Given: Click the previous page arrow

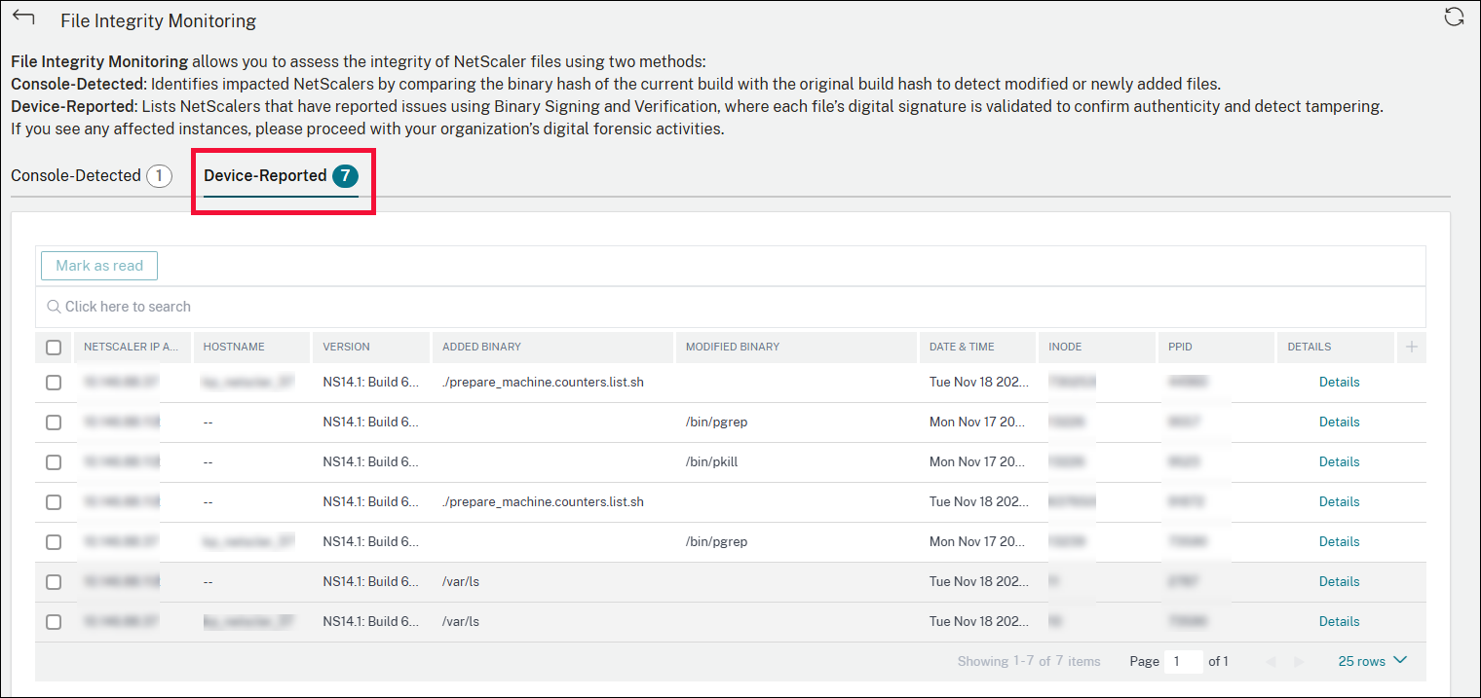Looking at the screenshot, I should coord(1272,661).
